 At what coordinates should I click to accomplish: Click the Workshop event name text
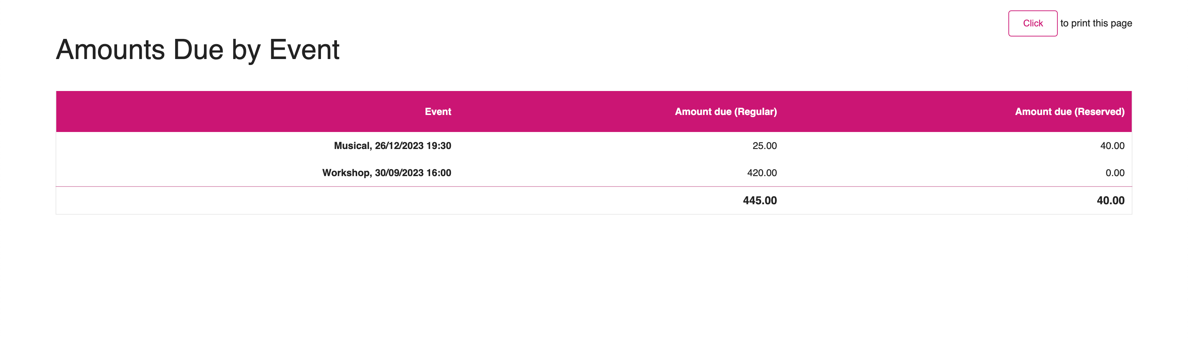click(x=387, y=173)
